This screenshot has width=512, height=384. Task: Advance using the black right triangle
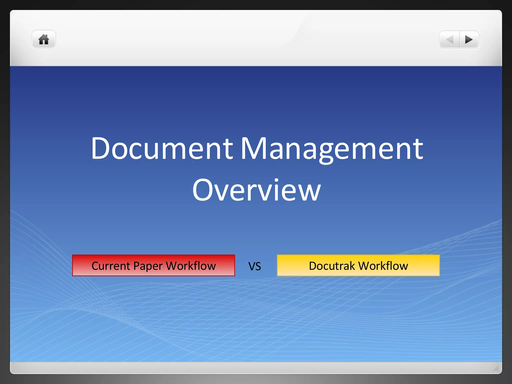coord(469,39)
